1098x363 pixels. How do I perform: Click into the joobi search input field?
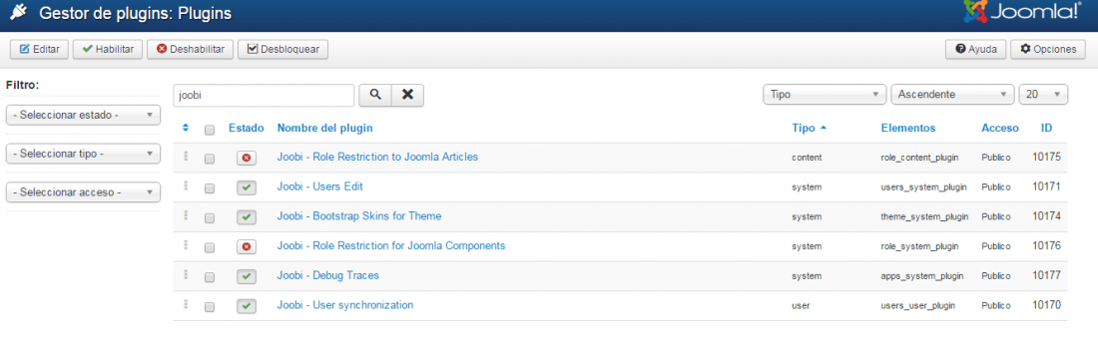[x=264, y=95]
